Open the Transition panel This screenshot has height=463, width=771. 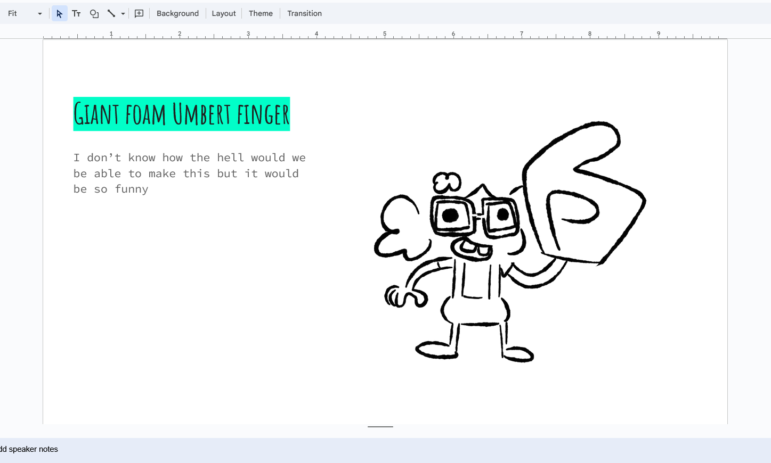click(304, 14)
